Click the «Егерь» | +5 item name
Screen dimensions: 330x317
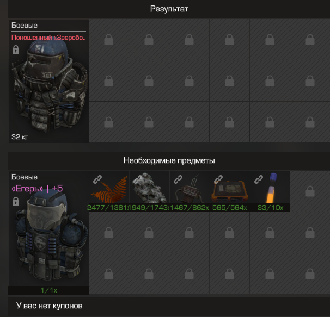[x=37, y=188]
